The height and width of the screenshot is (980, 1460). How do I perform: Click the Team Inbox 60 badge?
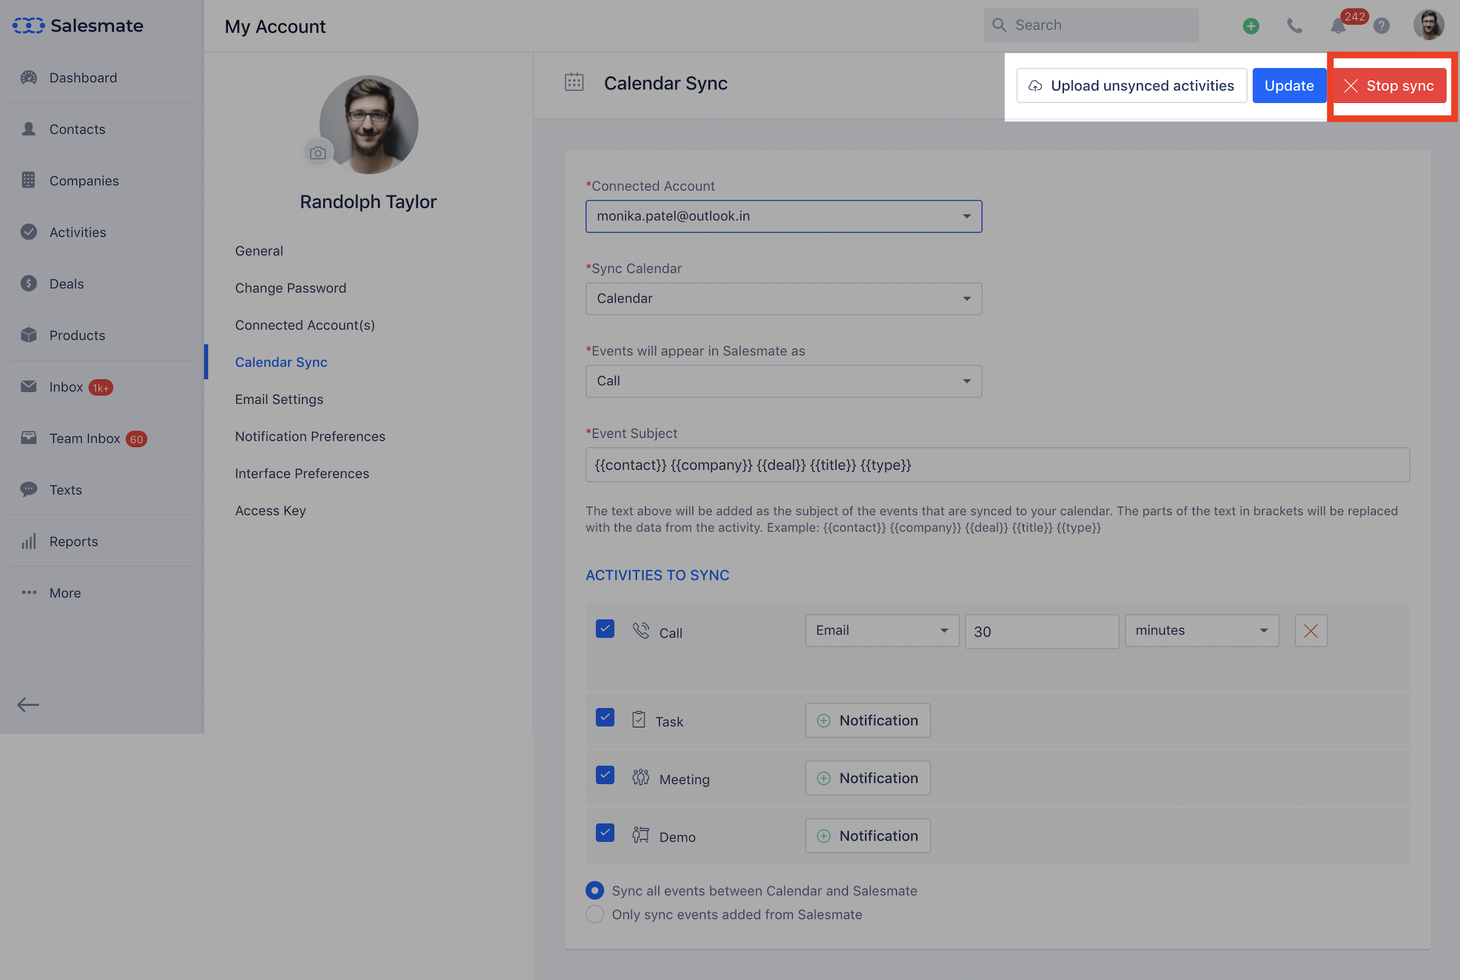[x=136, y=439]
